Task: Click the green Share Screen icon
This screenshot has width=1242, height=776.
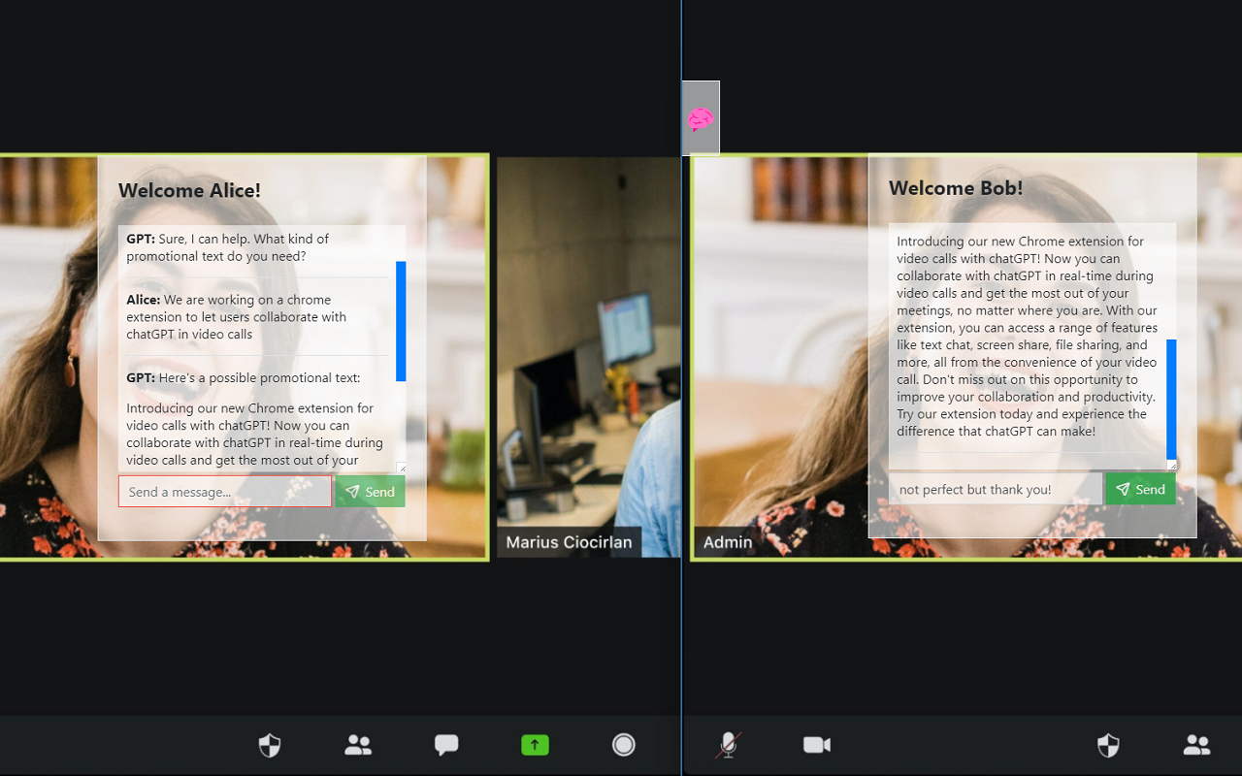Action: [535, 745]
